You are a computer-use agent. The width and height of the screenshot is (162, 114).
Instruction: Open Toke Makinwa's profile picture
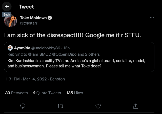10,21
